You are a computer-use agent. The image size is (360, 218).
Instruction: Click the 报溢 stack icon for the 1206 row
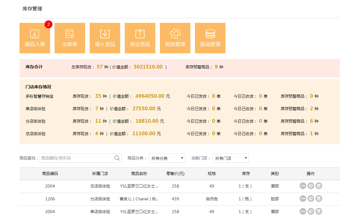[319, 199]
